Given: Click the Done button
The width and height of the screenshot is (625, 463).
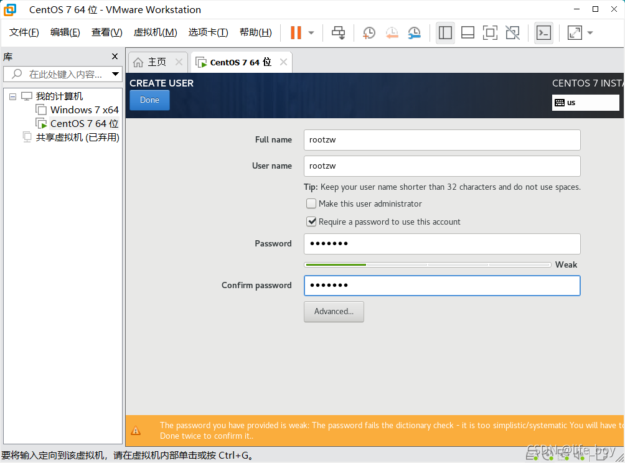Looking at the screenshot, I should tap(149, 100).
